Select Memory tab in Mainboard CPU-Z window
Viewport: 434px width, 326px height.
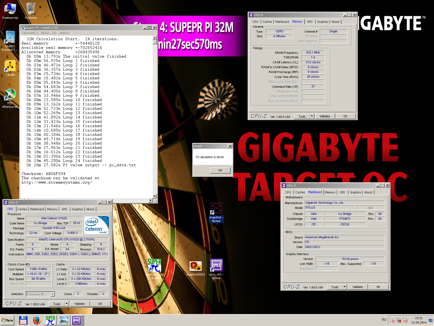point(330,192)
